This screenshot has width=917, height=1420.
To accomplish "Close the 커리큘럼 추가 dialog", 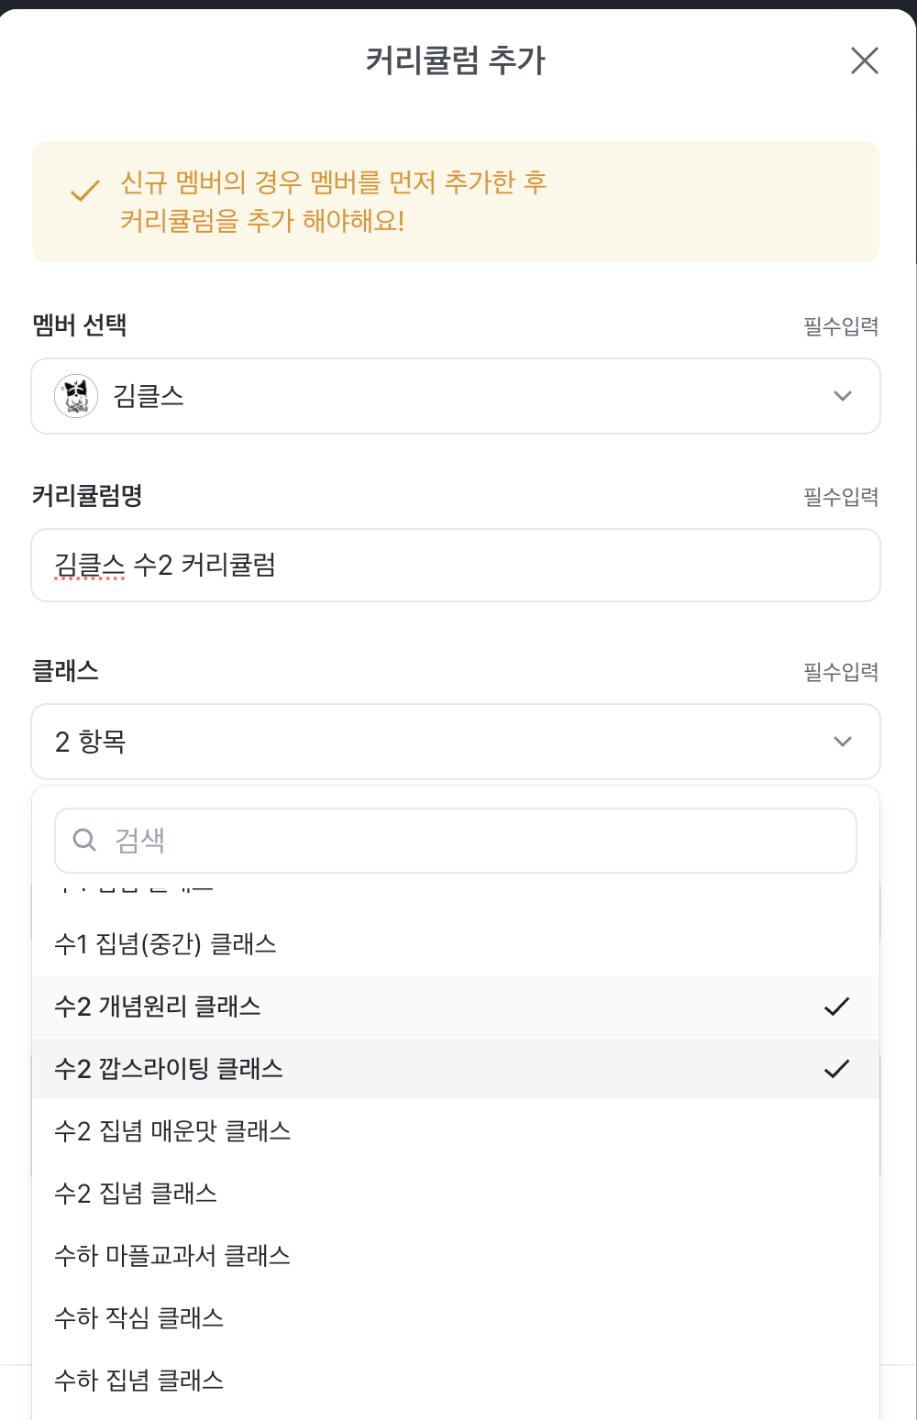I will click(864, 61).
